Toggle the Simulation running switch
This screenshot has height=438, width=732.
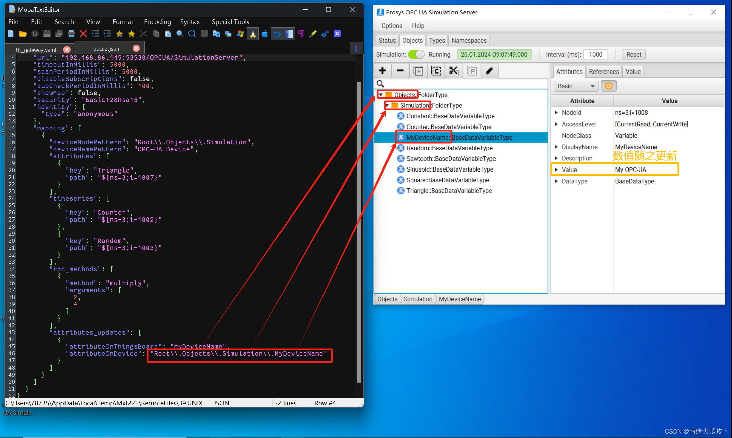(x=416, y=54)
